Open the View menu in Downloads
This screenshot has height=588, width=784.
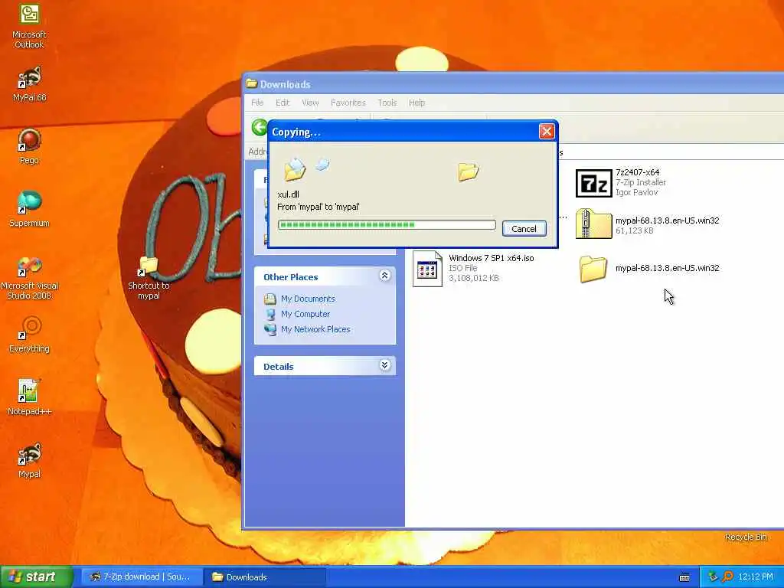tap(310, 103)
